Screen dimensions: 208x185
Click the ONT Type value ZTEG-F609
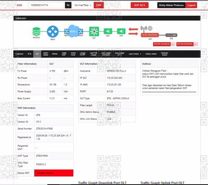point(42,156)
